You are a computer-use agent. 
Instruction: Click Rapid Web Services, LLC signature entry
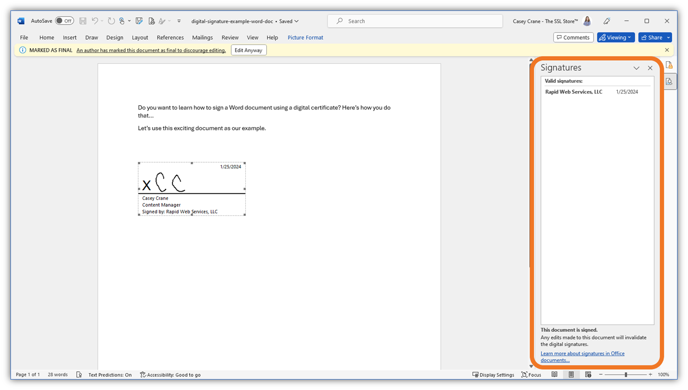pyautogui.click(x=573, y=92)
